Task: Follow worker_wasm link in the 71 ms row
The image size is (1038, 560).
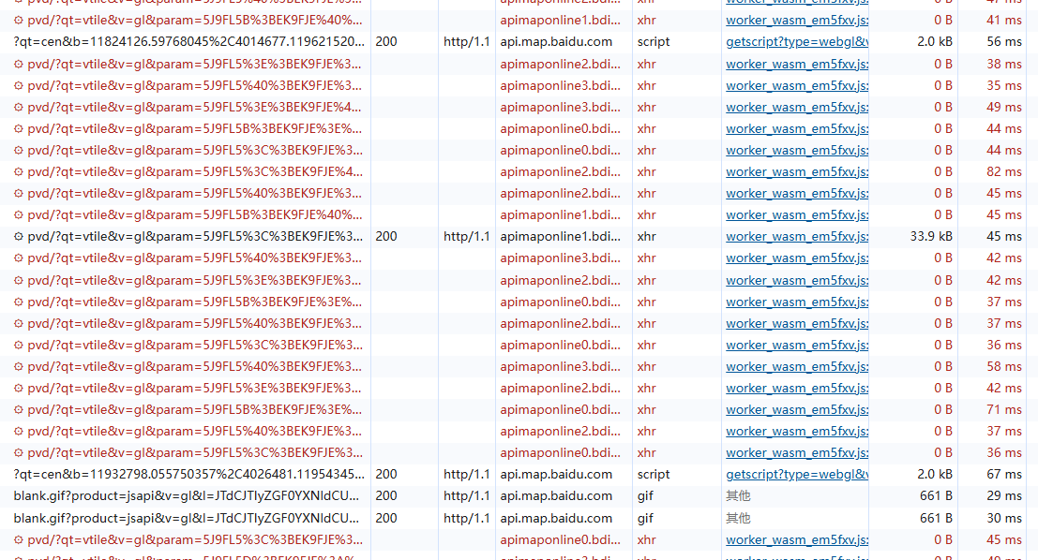Action: click(796, 410)
